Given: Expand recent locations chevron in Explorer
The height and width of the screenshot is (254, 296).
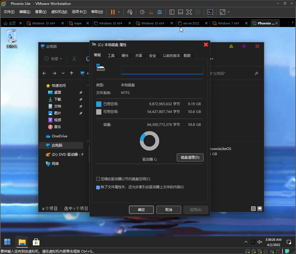Looking at the screenshot, I should coord(63,73).
